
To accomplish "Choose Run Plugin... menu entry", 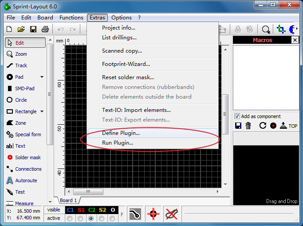I will 153,143.
